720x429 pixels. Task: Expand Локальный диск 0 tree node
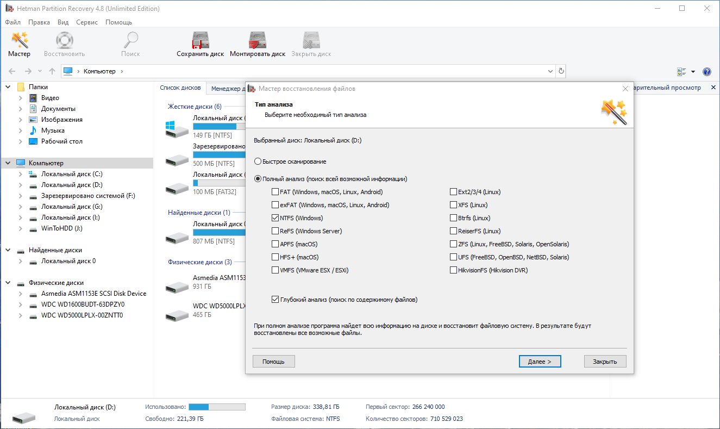pos(21,261)
